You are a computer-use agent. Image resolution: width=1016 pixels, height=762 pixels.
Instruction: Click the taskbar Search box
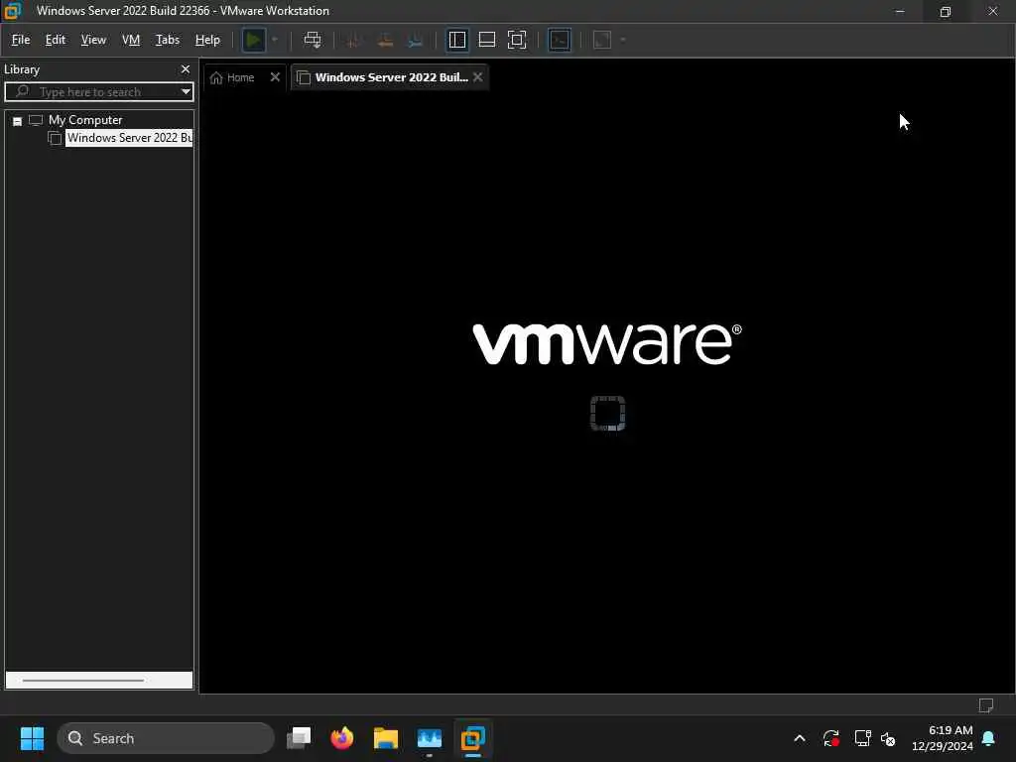coord(166,738)
